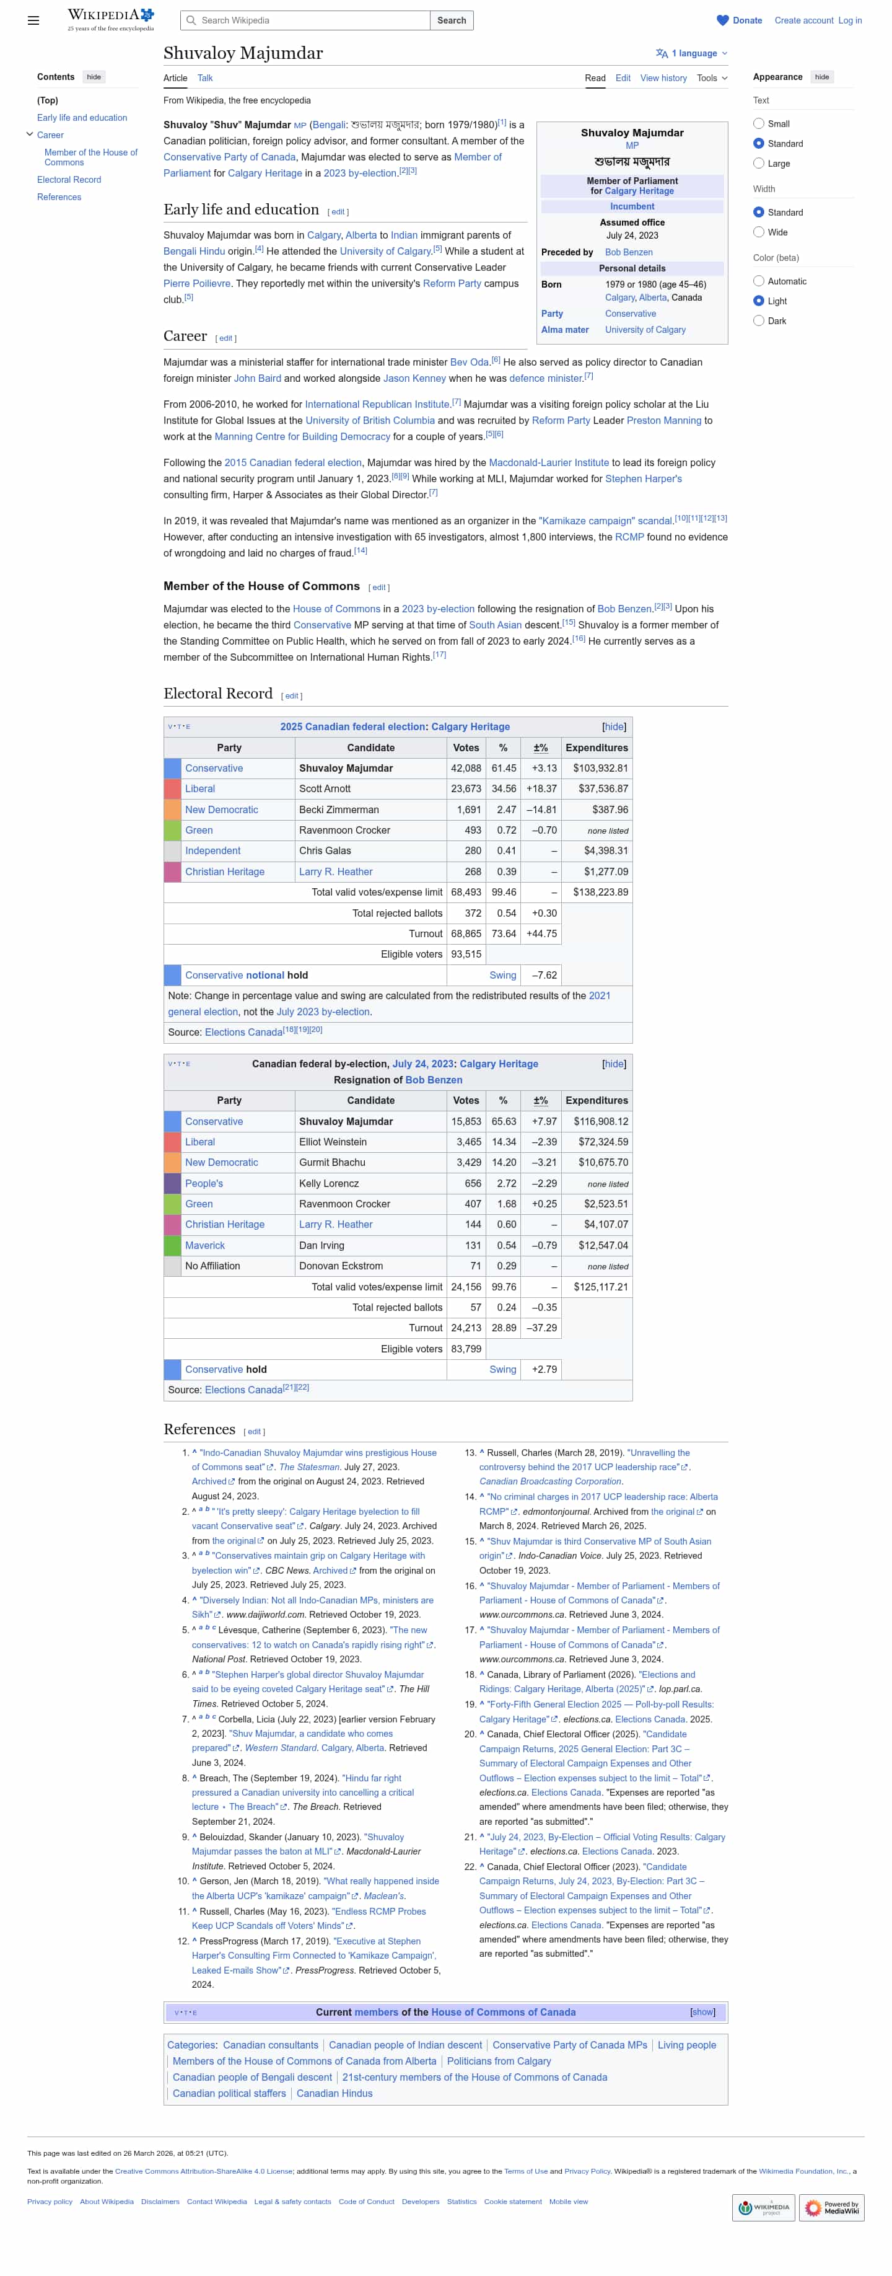Enable the Dark color theme

(x=759, y=320)
